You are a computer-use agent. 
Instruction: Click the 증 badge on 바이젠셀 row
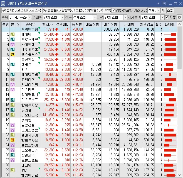pos(13,44)
